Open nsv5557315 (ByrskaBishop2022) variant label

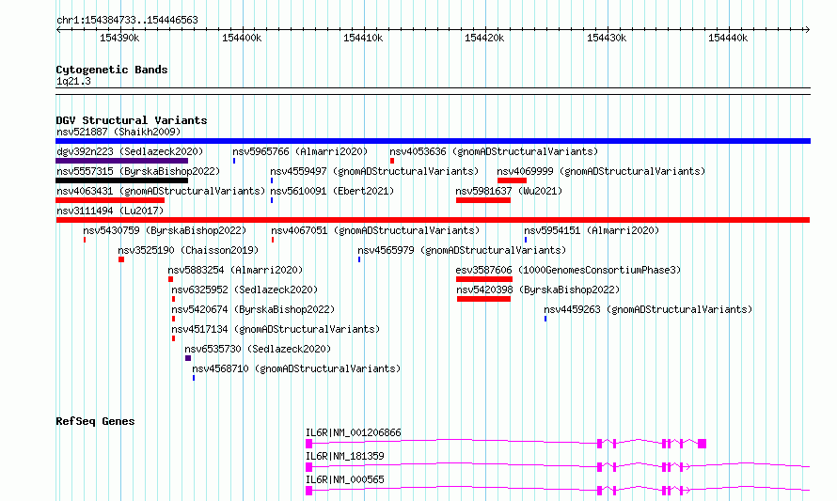click(x=138, y=171)
